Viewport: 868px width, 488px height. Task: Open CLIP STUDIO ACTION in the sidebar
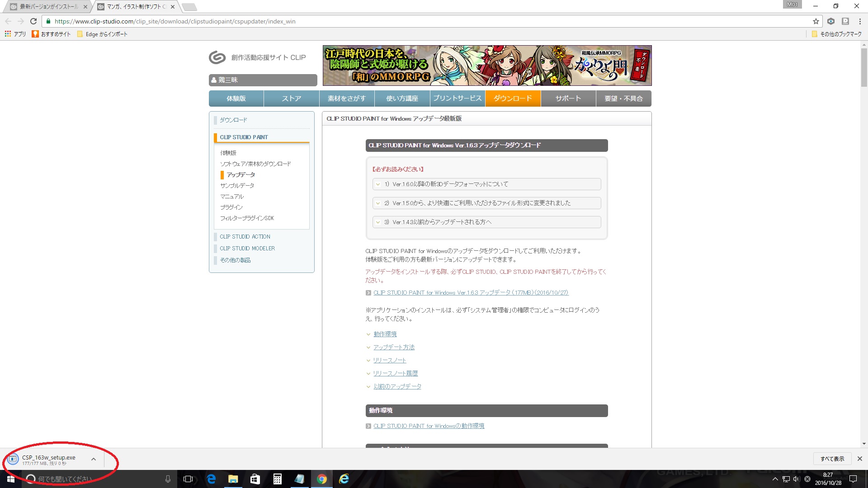245,237
